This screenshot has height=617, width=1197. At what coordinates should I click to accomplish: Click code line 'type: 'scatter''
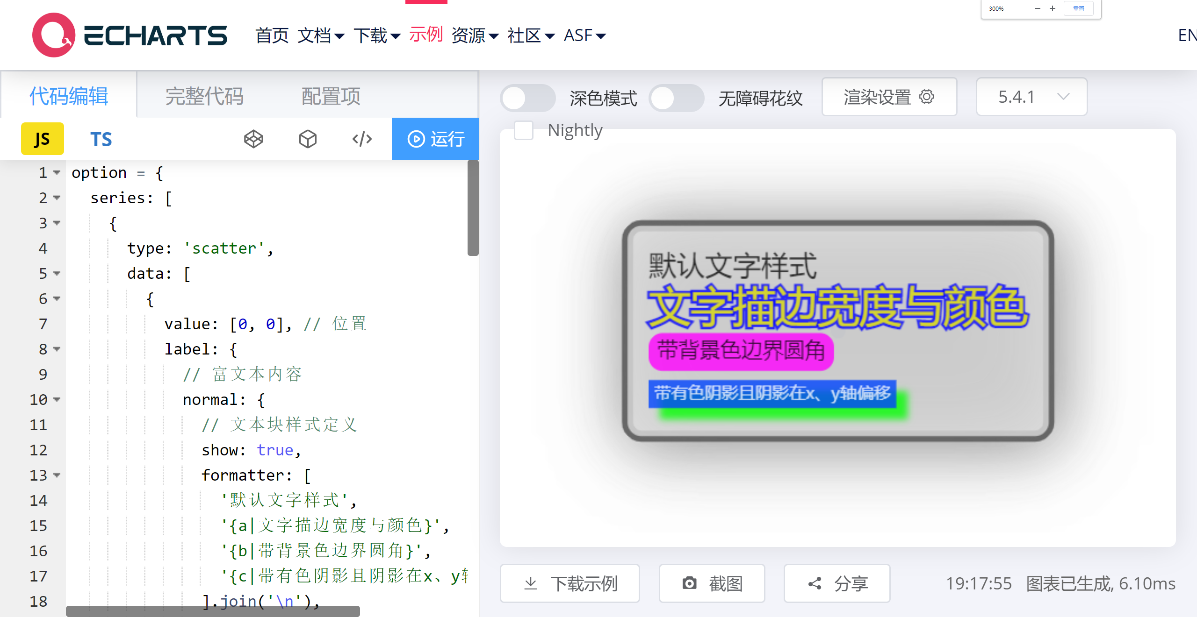point(200,248)
